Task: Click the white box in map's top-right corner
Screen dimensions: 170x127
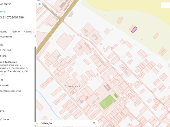Action: tap(165, 5)
